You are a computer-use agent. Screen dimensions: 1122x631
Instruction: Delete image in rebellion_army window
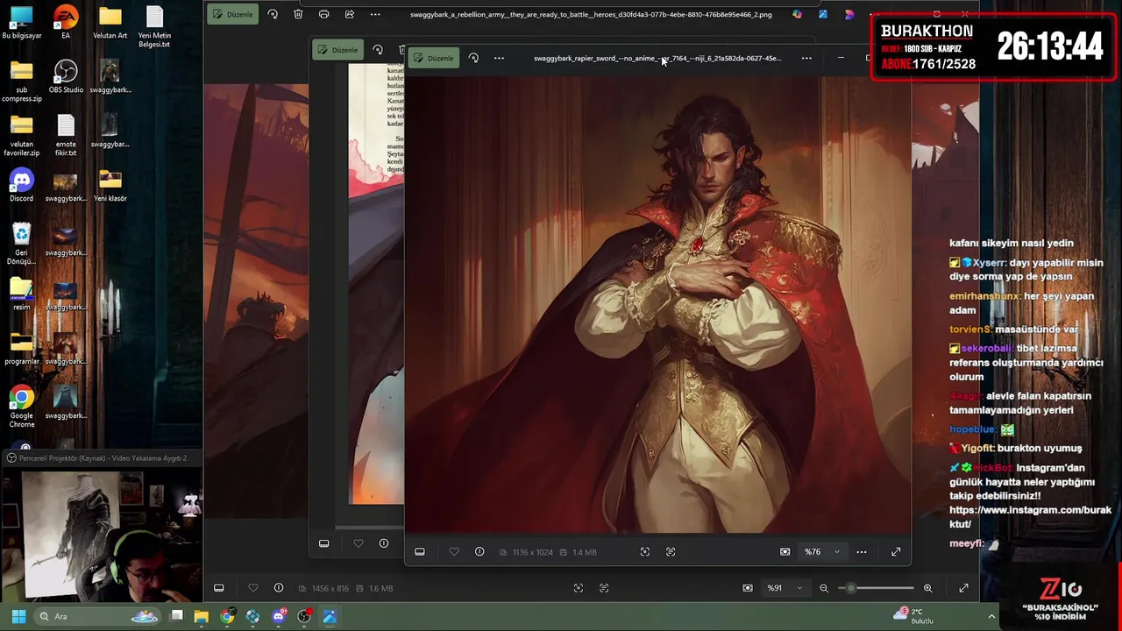click(x=298, y=14)
